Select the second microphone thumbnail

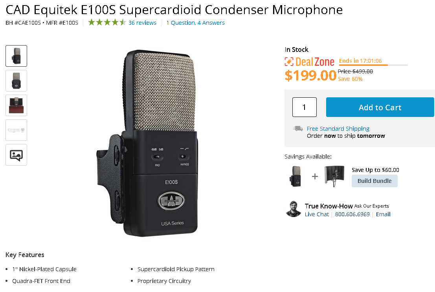tap(16, 80)
